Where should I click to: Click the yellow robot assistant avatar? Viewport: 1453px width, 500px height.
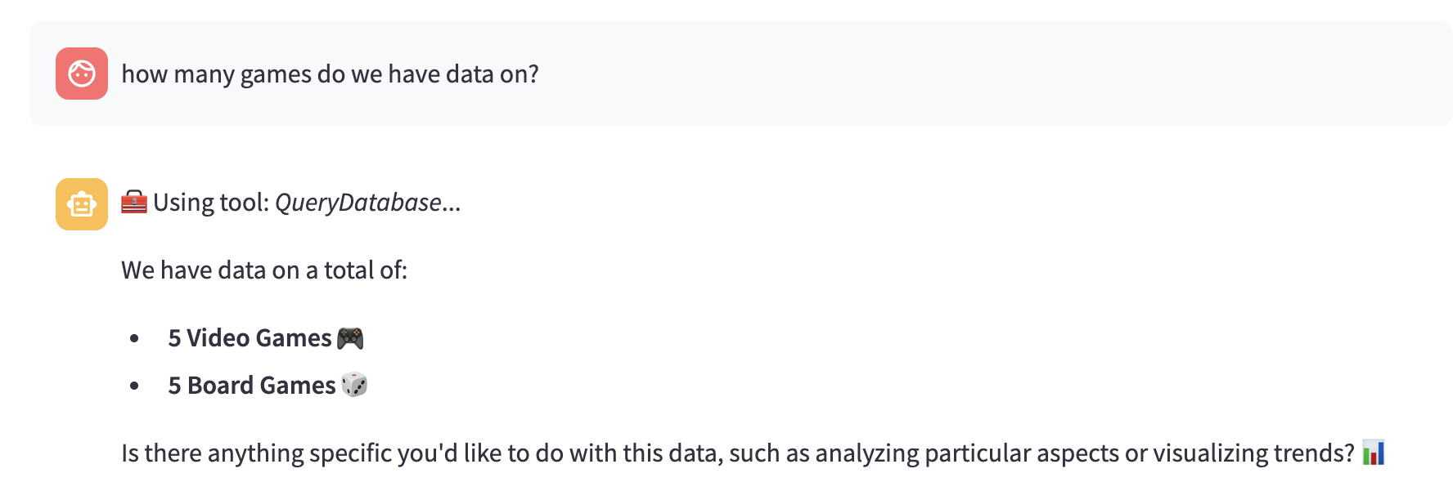pyautogui.click(x=82, y=204)
